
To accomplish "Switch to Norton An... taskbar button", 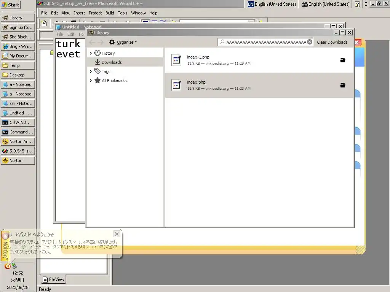I will coord(18,141).
